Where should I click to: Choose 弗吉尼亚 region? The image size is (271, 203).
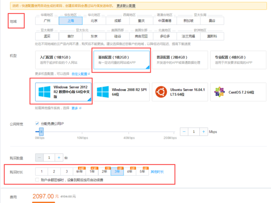click(141, 36)
